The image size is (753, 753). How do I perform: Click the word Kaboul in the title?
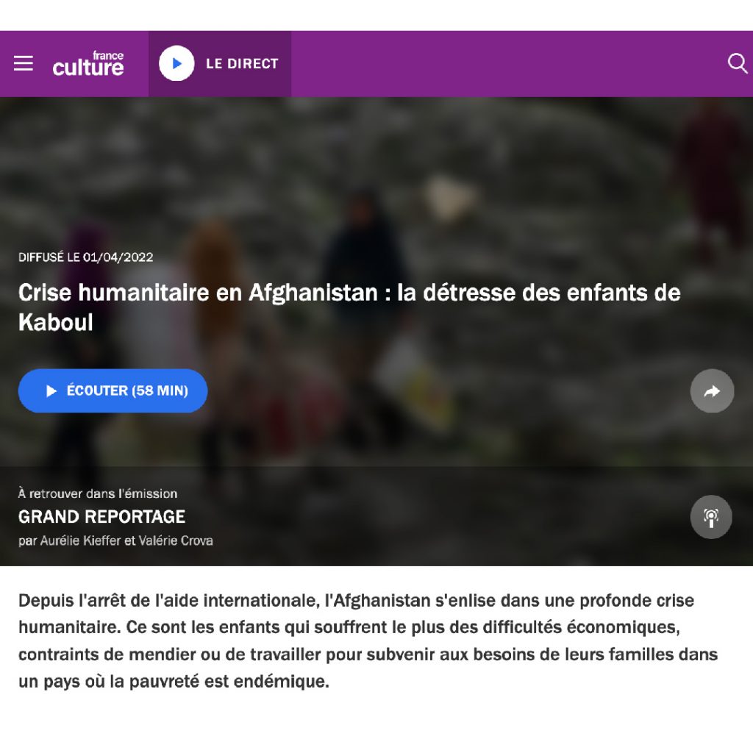pyautogui.click(x=56, y=322)
